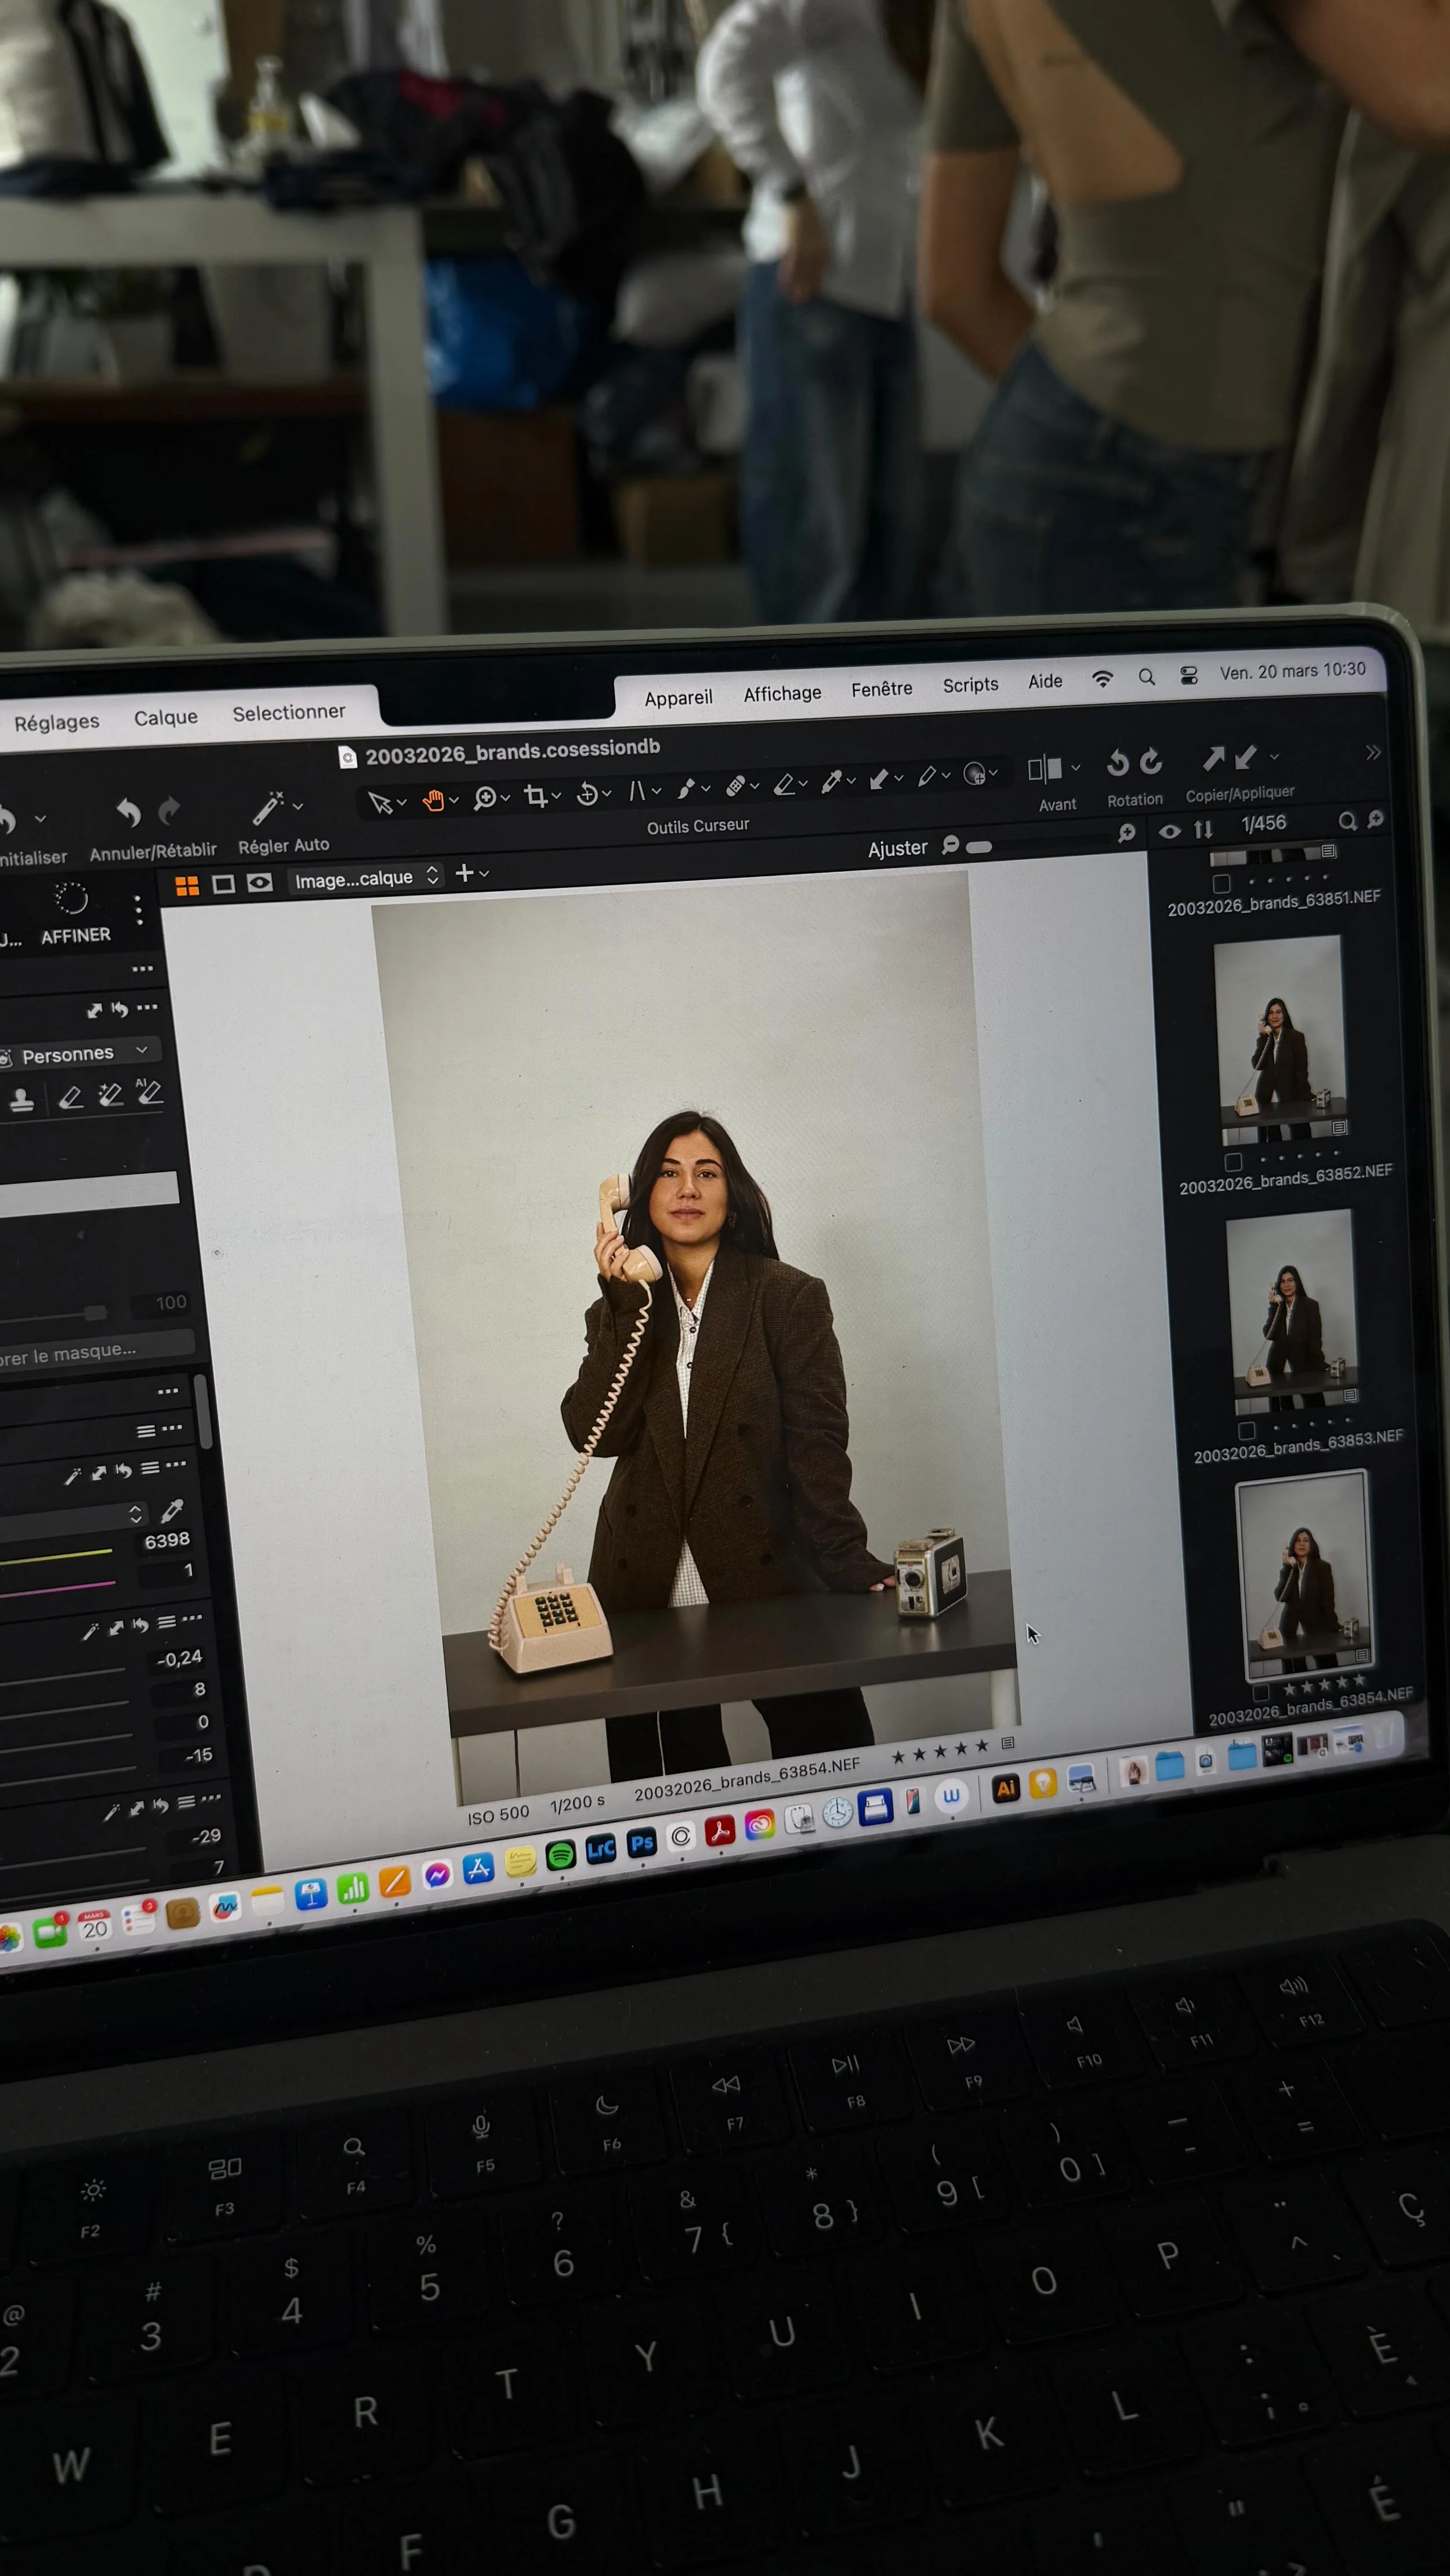1450x2576 pixels.
Task: Adjust the viewer zoom slider
Action: tap(980, 847)
